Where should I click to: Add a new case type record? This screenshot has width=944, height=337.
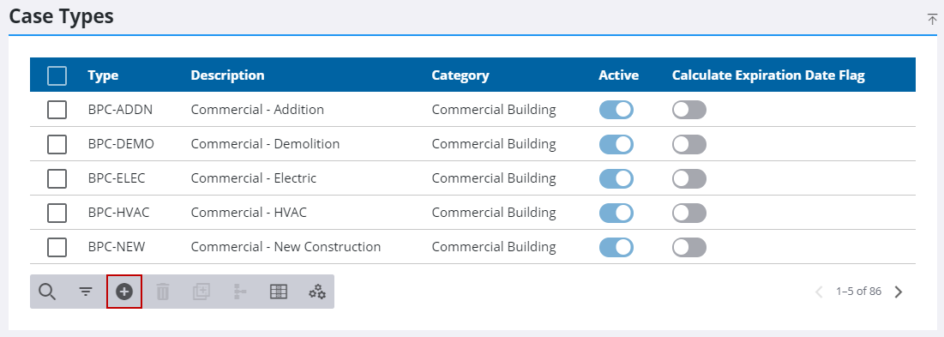[124, 292]
